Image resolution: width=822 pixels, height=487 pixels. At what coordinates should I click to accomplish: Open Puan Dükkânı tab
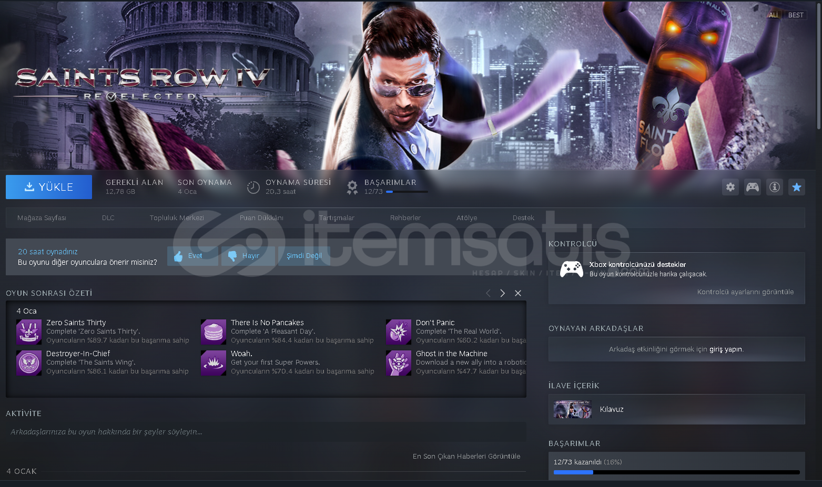pos(261,217)
